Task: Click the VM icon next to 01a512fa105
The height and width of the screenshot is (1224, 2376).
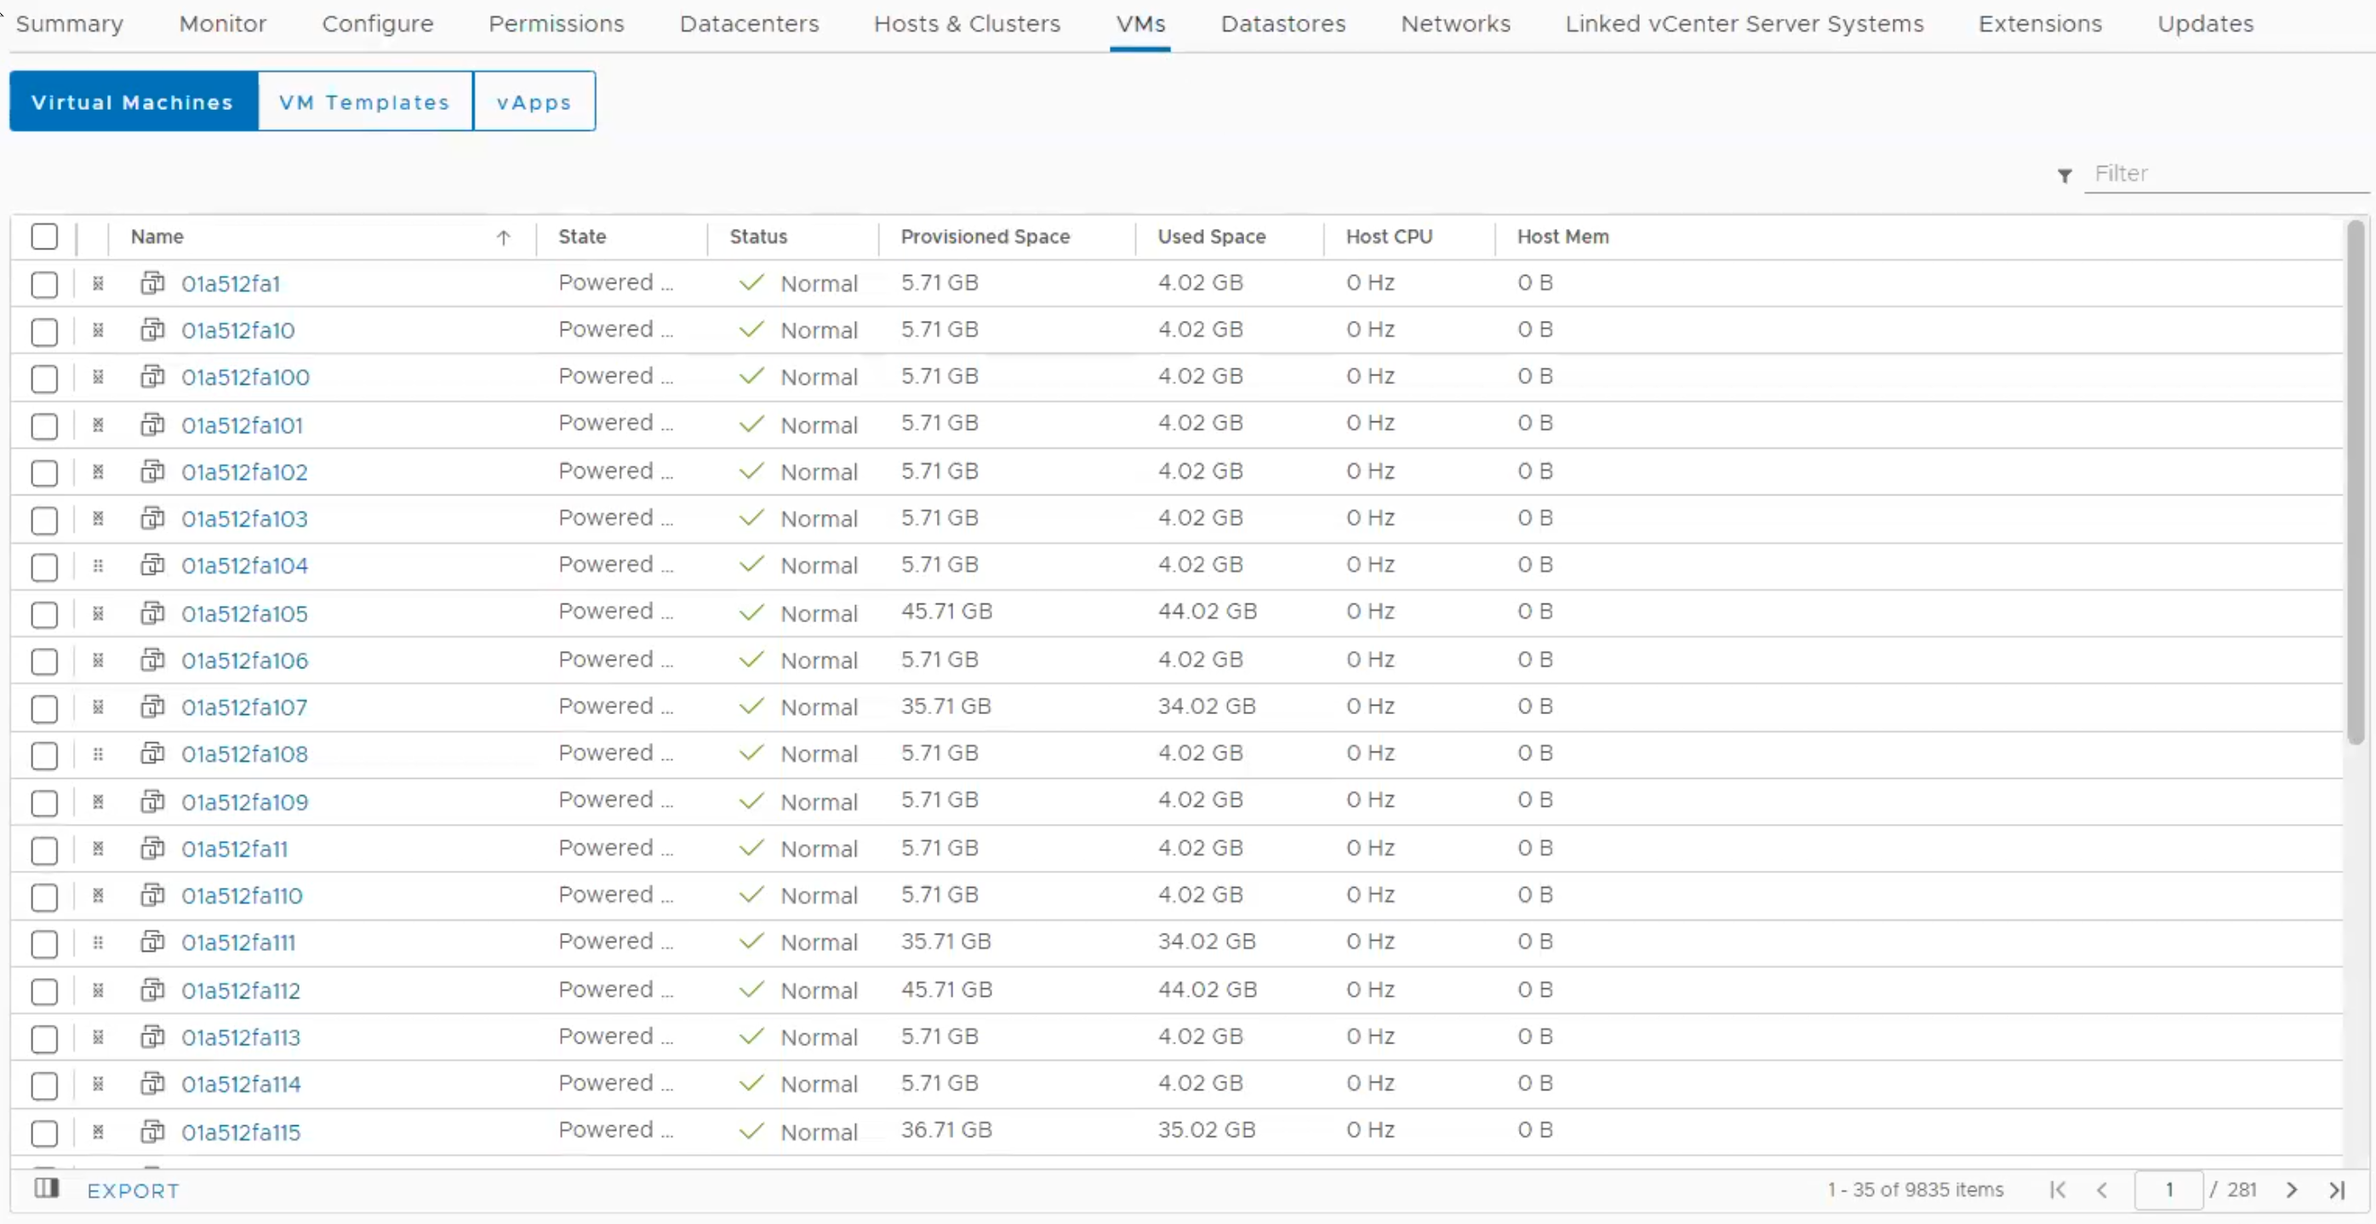Action: point(152,613)
